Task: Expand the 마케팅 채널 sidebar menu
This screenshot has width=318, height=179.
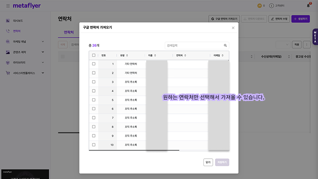Action: pyautogui.click(x=43, y=41)
